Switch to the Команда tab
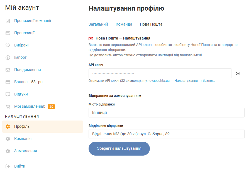This screenshot has height=172, width=249. point(124,24)
